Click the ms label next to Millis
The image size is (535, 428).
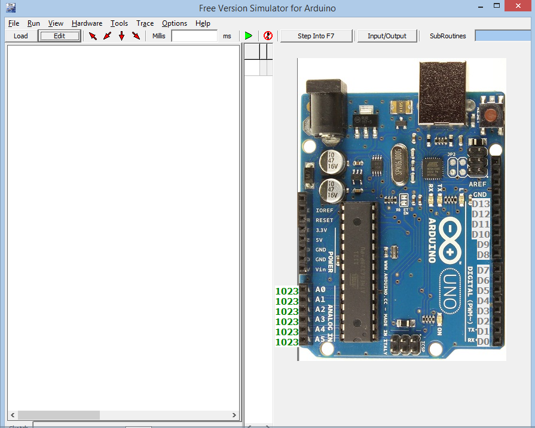point(227,36)
